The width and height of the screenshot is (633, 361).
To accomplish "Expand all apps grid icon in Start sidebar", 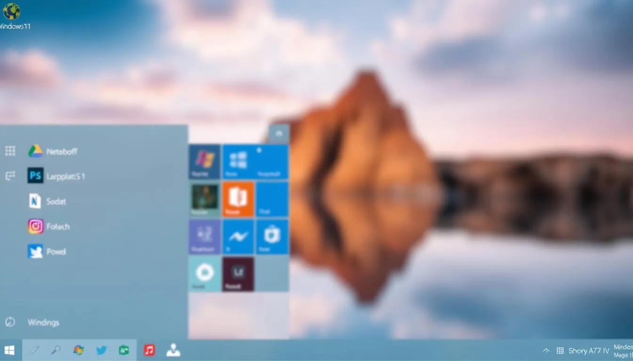I will click(10, 151).
